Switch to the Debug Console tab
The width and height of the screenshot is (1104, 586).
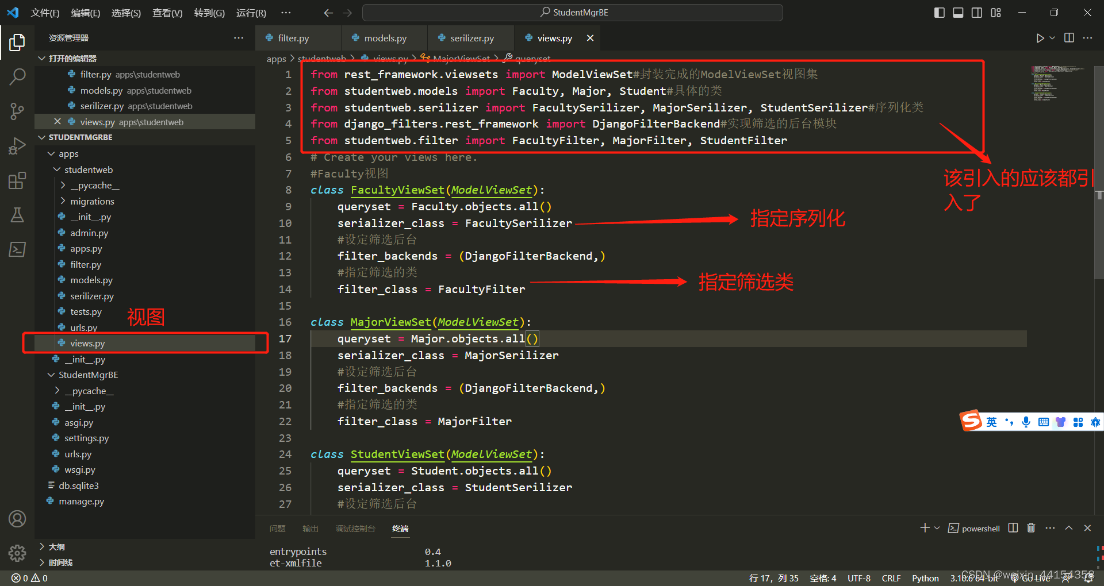tap(355, 529)
